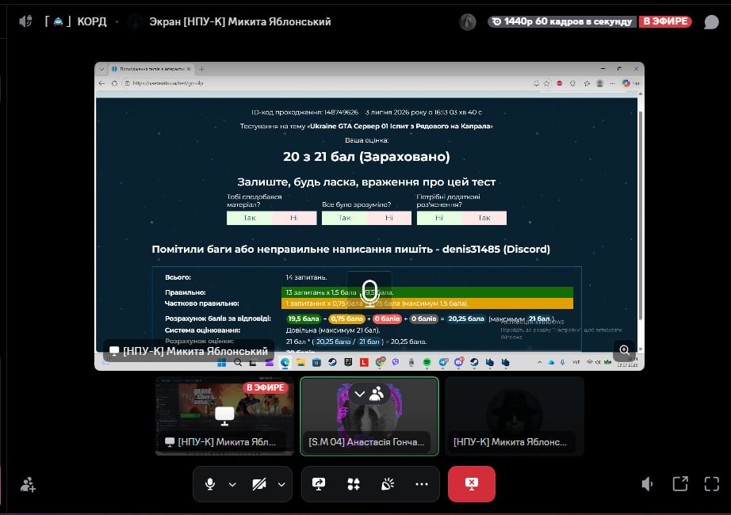
Task: Click the taskbar search magnifier
Action: tap(238, 363)
